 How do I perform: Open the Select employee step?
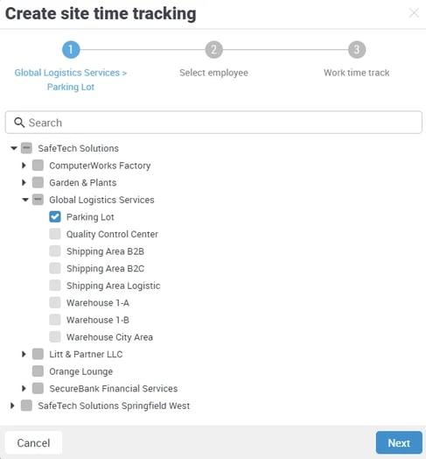pos(213,73)
